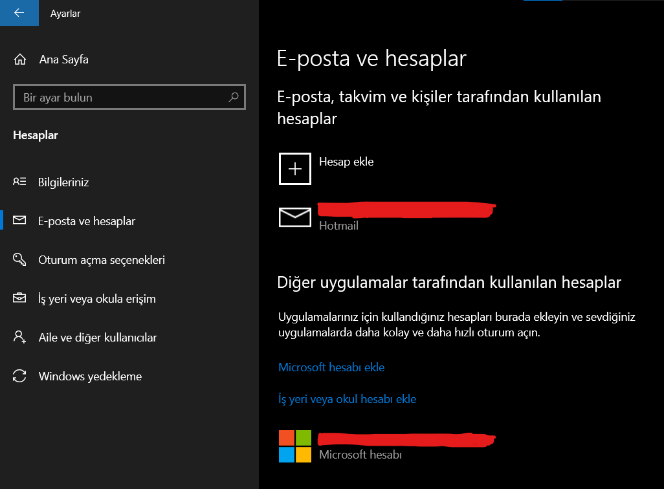The width and height of the screenshot is (664, 489).
Task: Click the Ayarlar window title
Action: click(x=65, y=14)
